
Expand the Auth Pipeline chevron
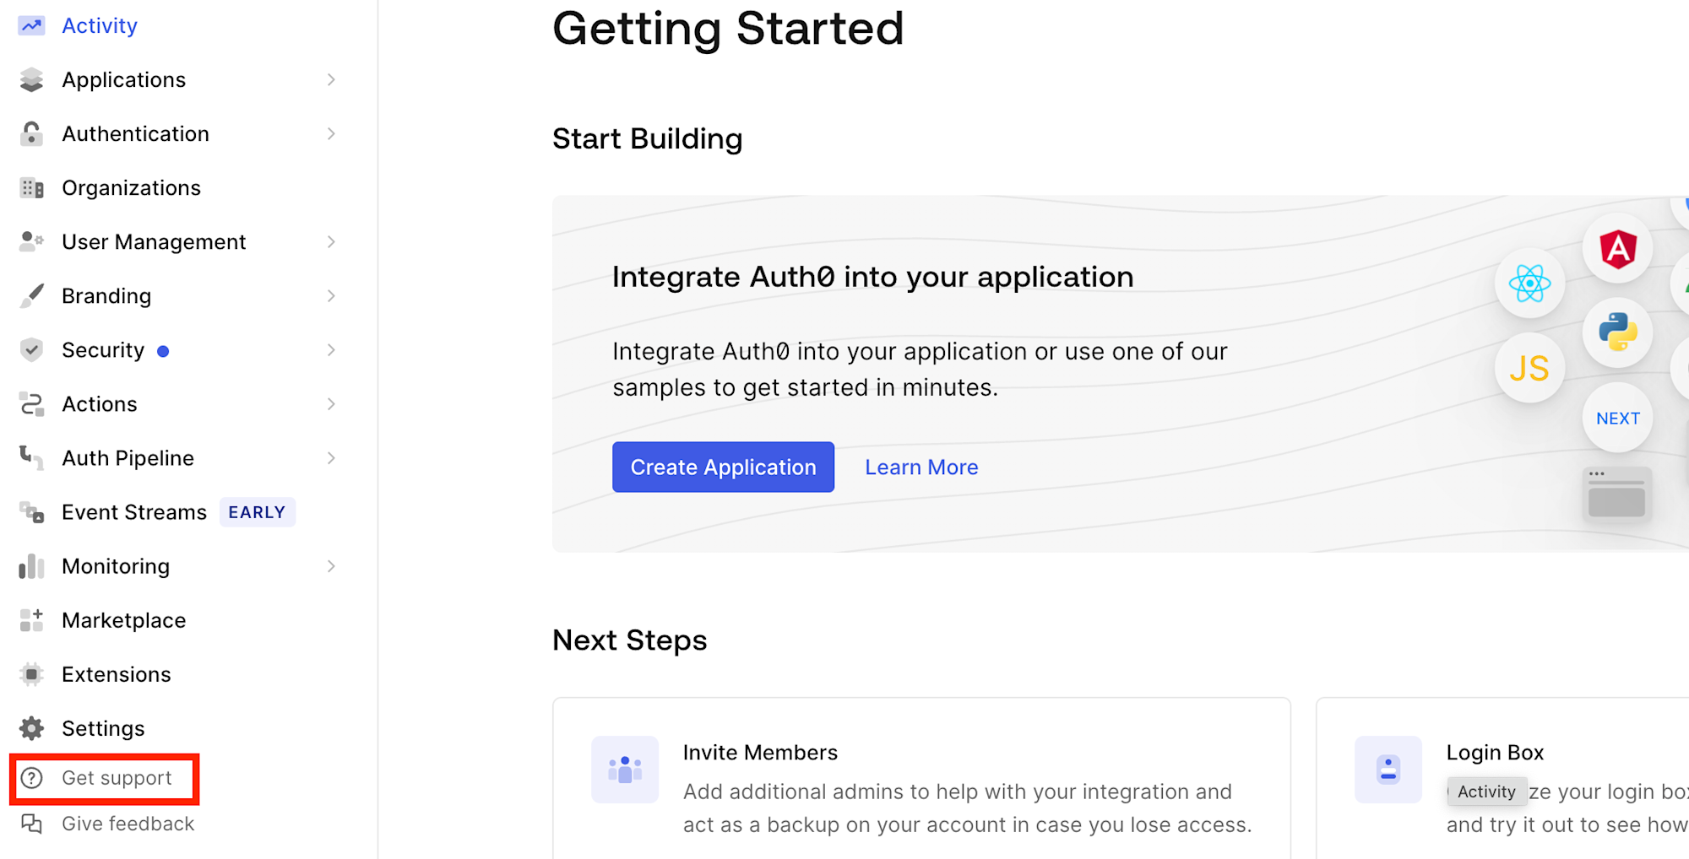[x=331, y=458]
